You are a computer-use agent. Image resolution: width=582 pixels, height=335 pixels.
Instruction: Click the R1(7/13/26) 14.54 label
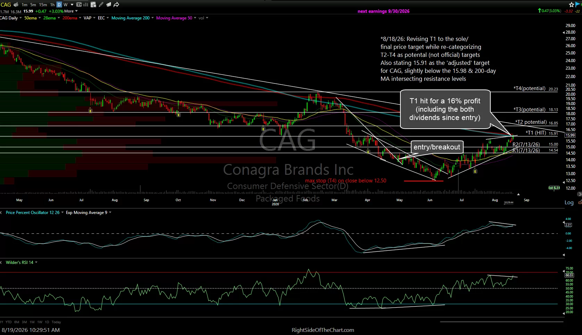click(x=535, y=151)
